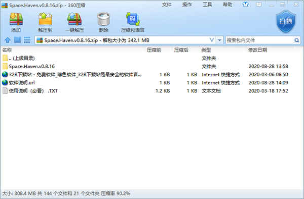Open the address history dropdown arrow

pyautogui.click(x=219, y=40)
